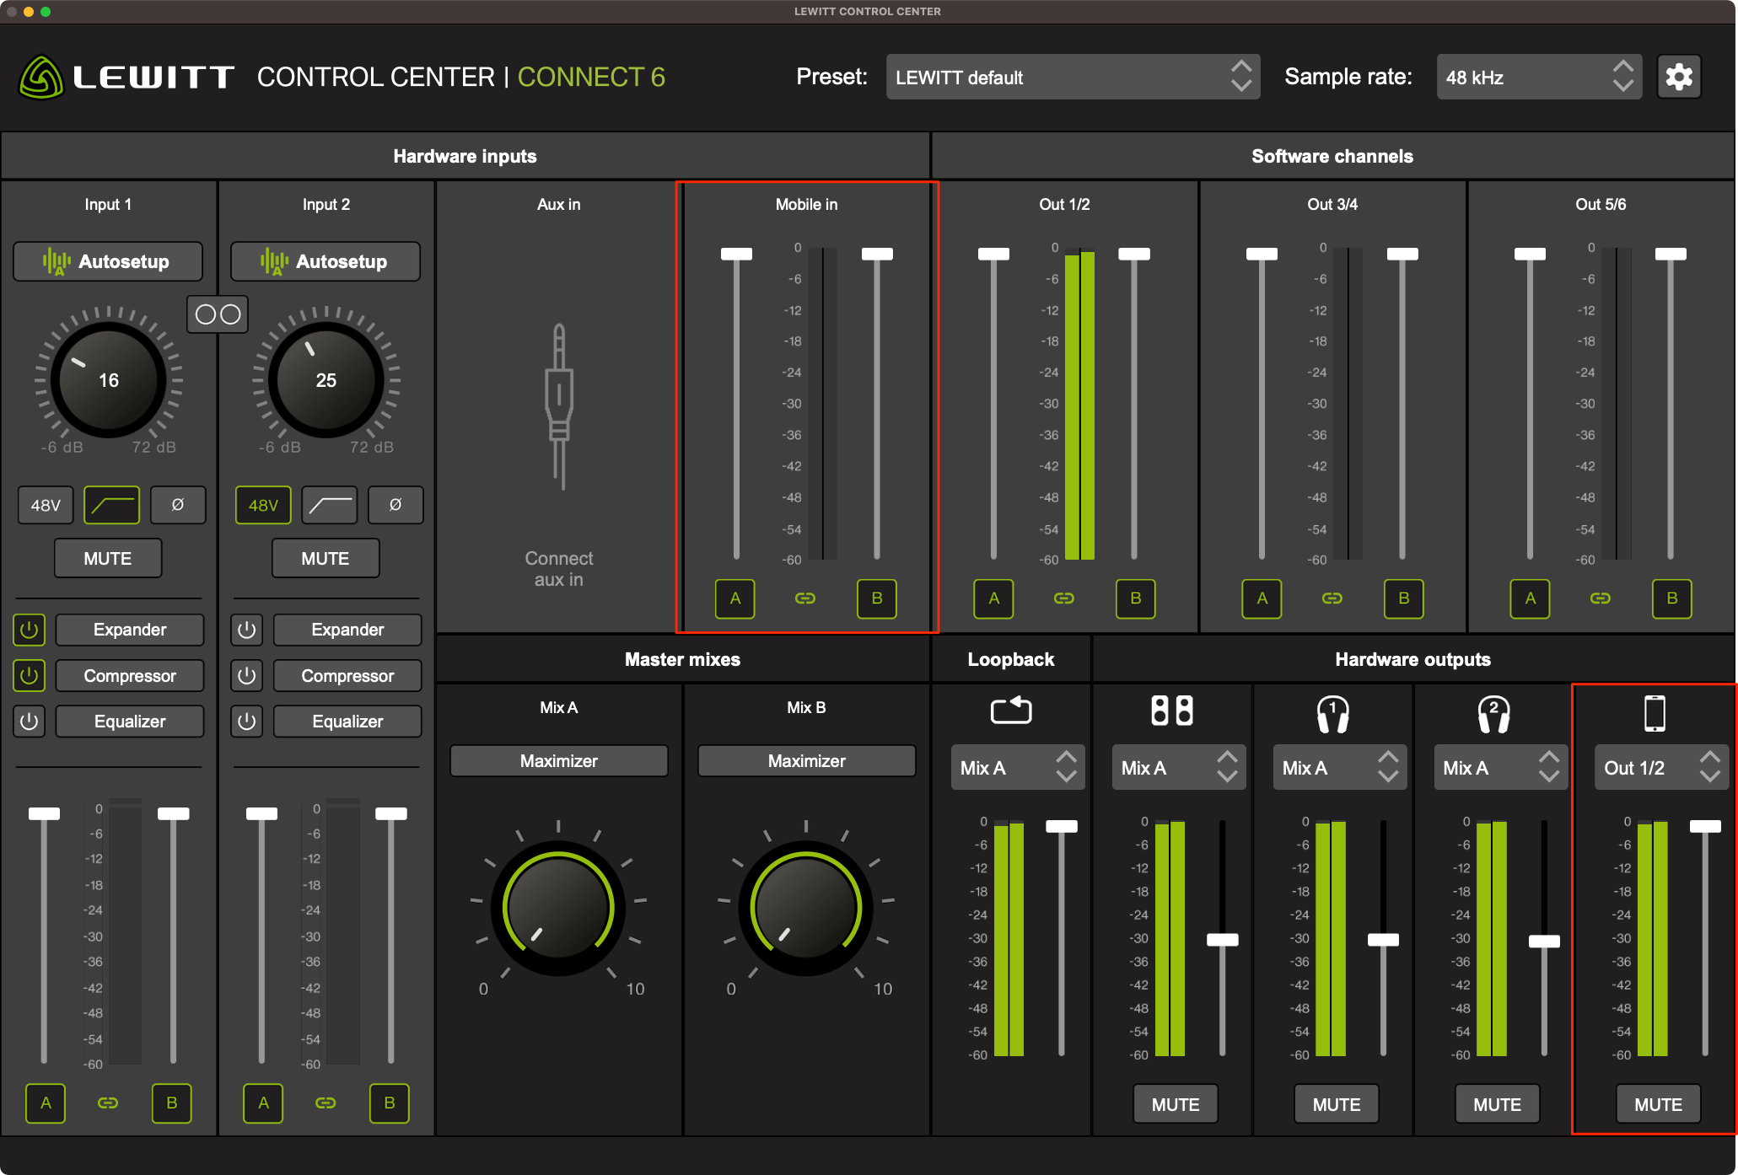The image size is (1738, 1175).
Task: Toggle Mix A routing on Out 1/2
Action: tap(994, 598)
